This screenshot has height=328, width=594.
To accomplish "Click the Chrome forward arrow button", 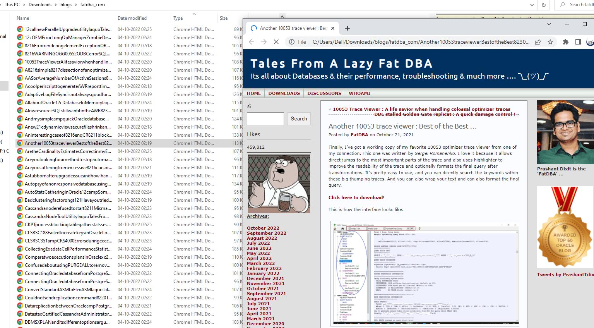I will (264, 42).
